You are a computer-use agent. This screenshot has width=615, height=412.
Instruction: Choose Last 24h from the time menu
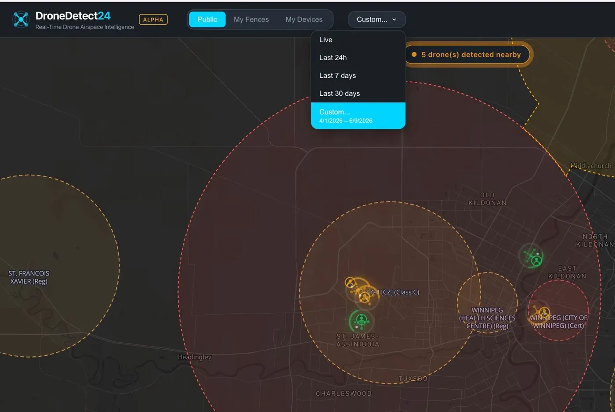358,57
